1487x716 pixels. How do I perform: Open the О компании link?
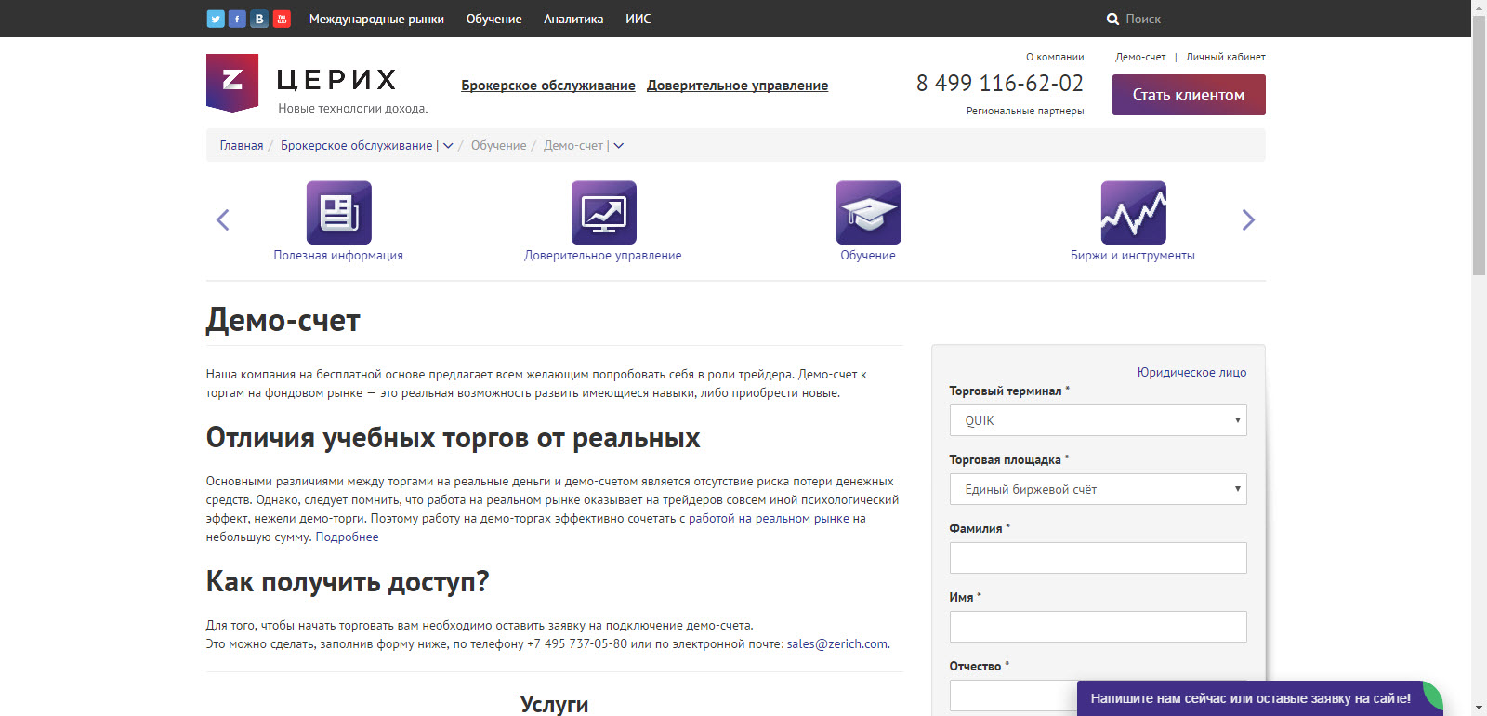click(x=1055, y=57)
